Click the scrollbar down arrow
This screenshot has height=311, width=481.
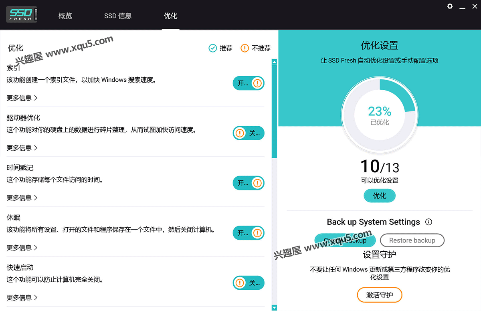(x=274, y=307)
